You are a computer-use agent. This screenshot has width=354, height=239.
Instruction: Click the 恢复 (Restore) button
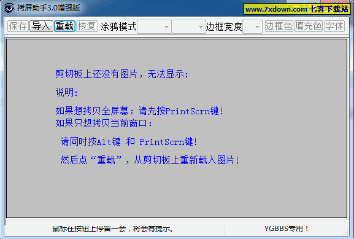point(87,26)
